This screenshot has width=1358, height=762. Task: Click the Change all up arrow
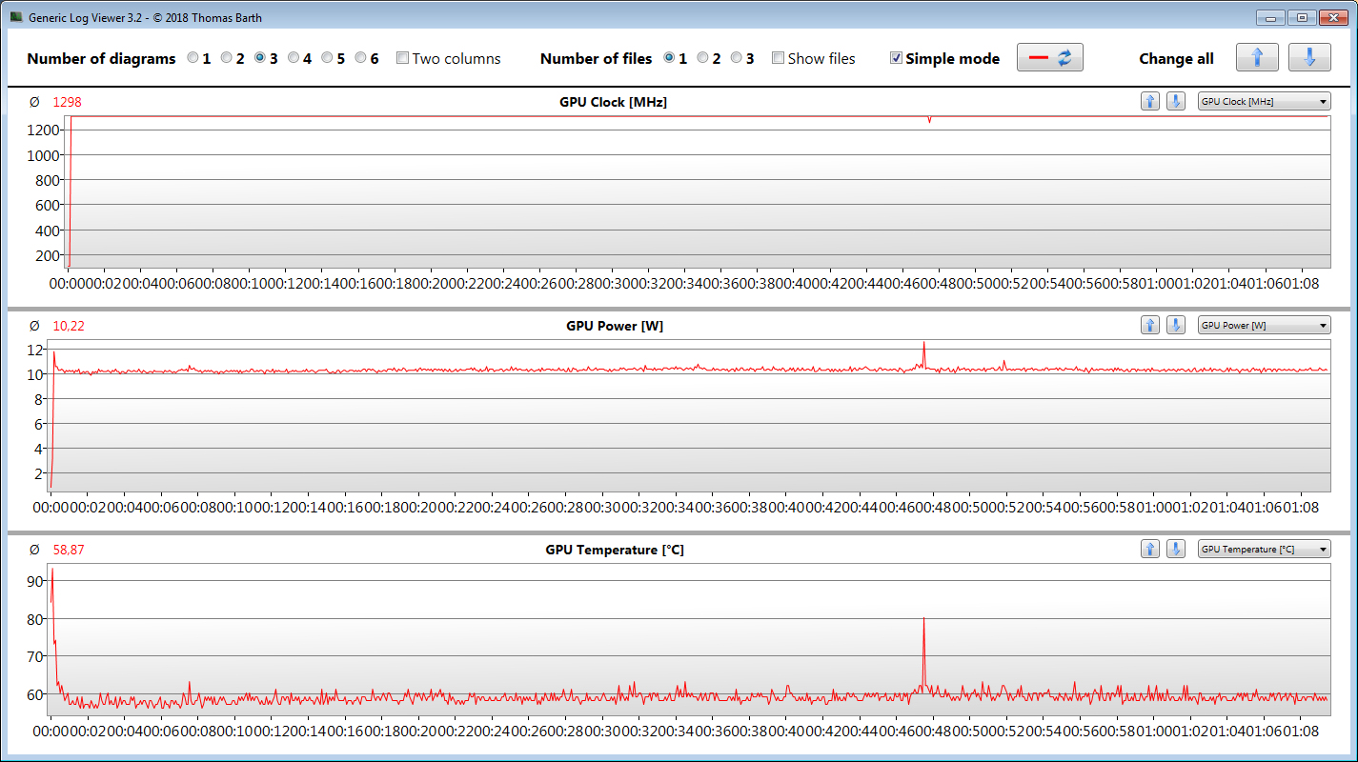(1257, 58)
